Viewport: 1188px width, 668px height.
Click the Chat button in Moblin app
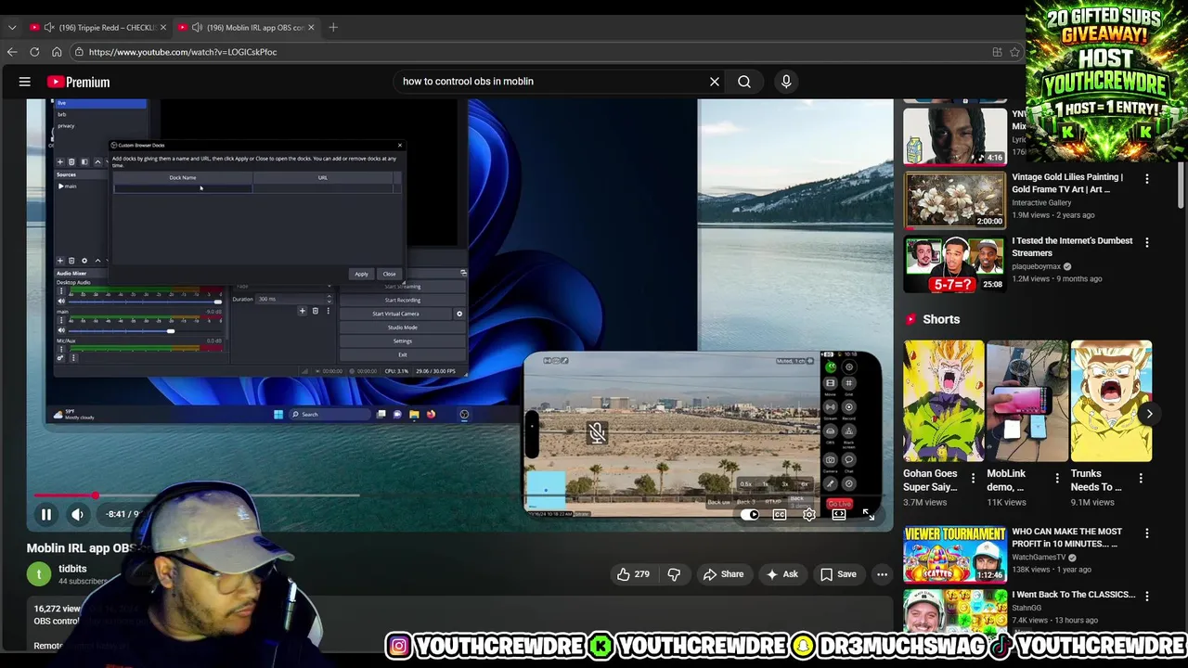coord(849,460)
